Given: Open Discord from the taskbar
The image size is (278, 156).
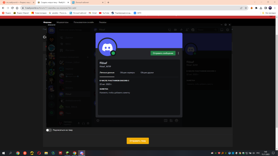Looking at the screenshot, I should pyautogui.click(x=82, y=153).
